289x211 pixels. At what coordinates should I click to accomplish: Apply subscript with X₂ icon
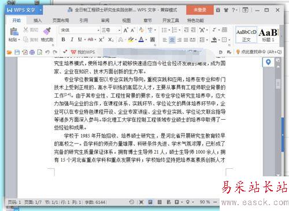click(110, 40)
